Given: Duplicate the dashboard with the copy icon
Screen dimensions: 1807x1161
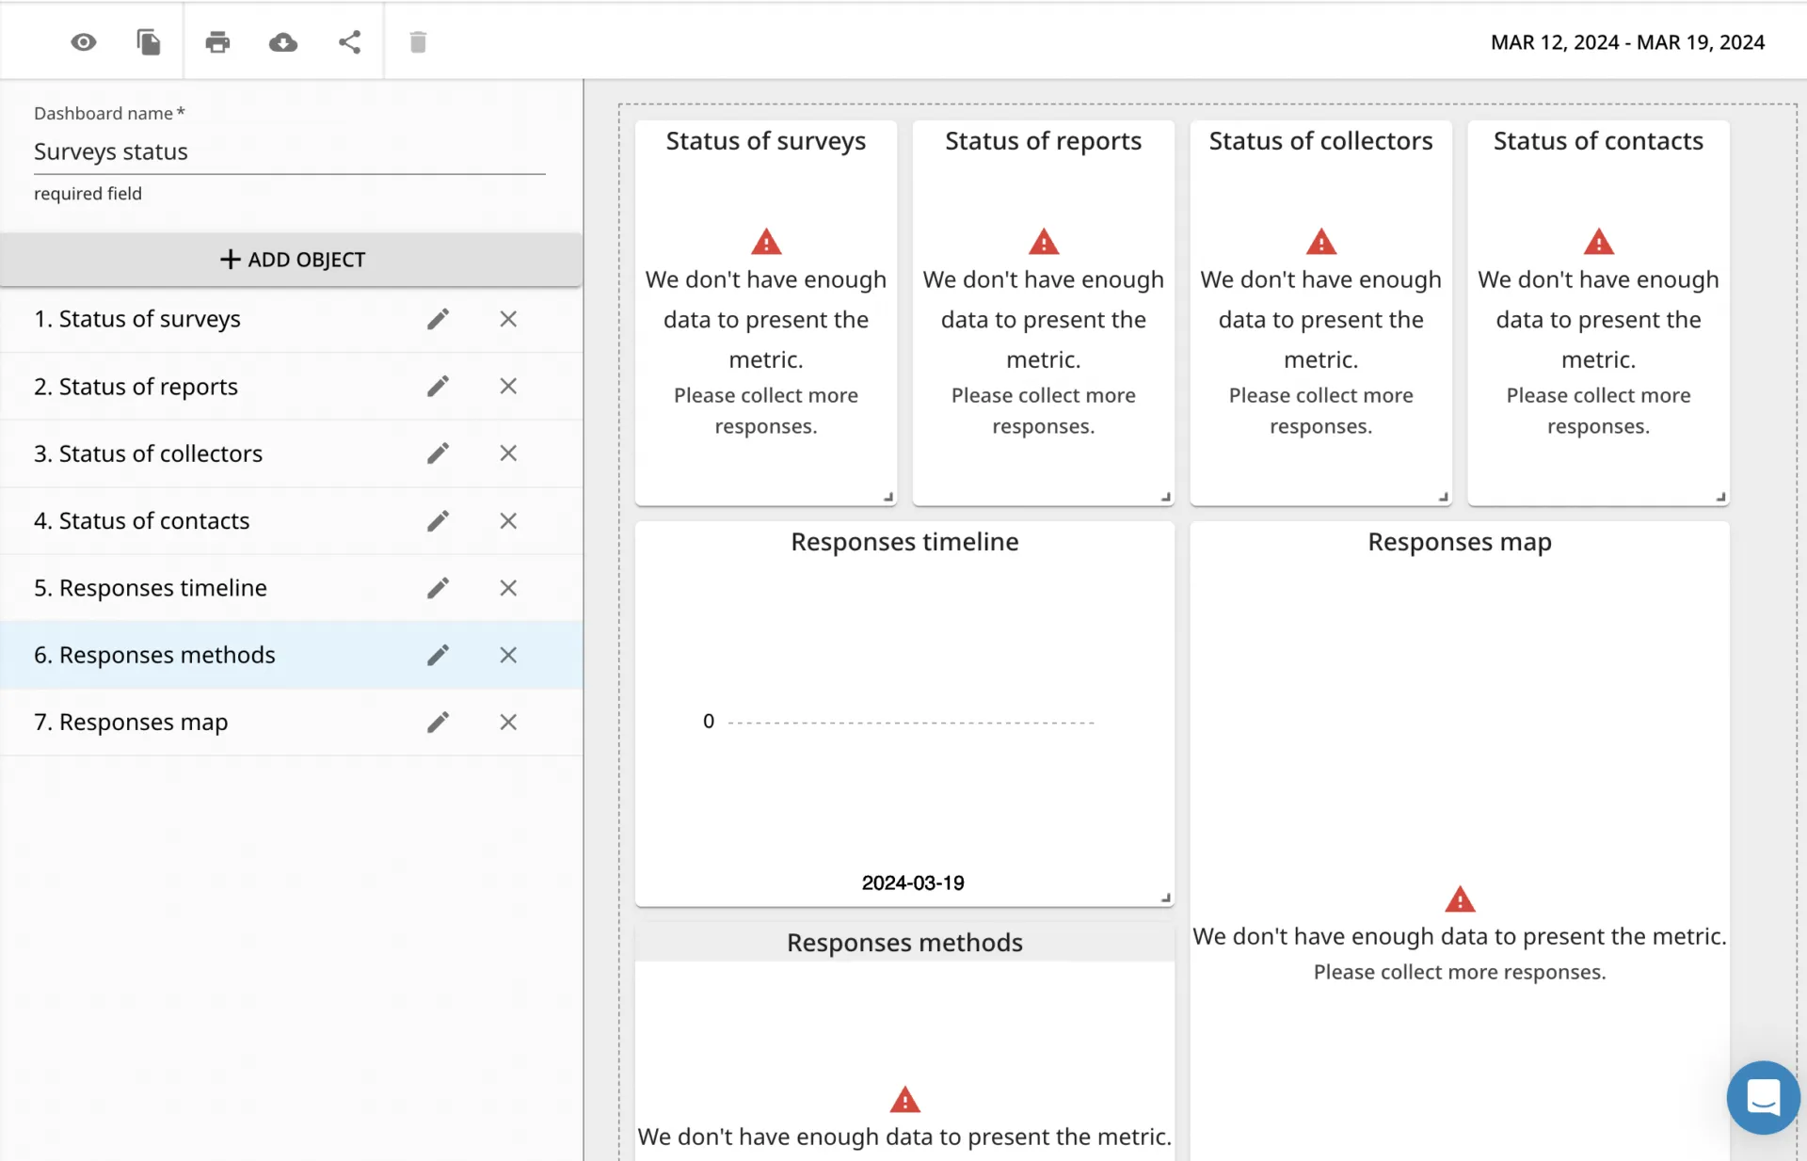Looking at the screenshot, I should tap(149, 42).
